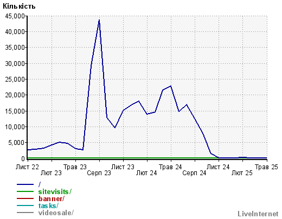Select the tasks/ legend label
Screen dimensions: 282x219
pos(48,205)
